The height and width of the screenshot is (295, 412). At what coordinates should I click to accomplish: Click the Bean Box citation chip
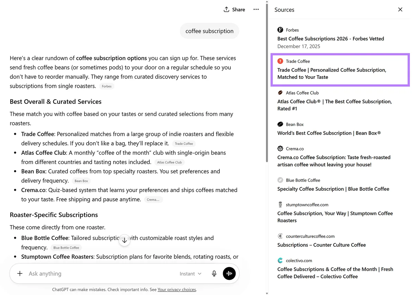coord(81,181)
